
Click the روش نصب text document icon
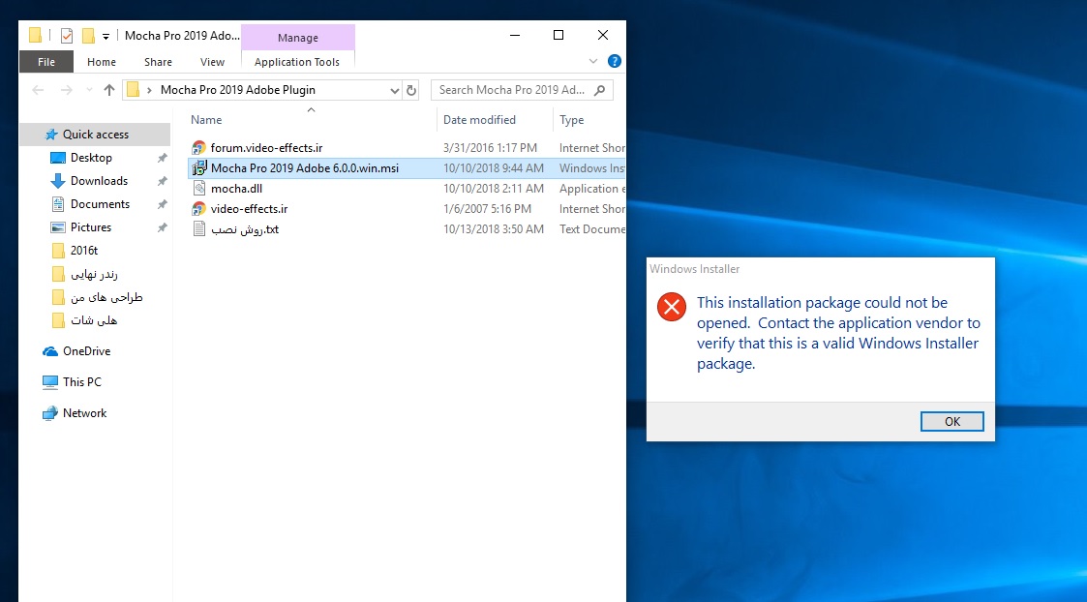point(199,228)
